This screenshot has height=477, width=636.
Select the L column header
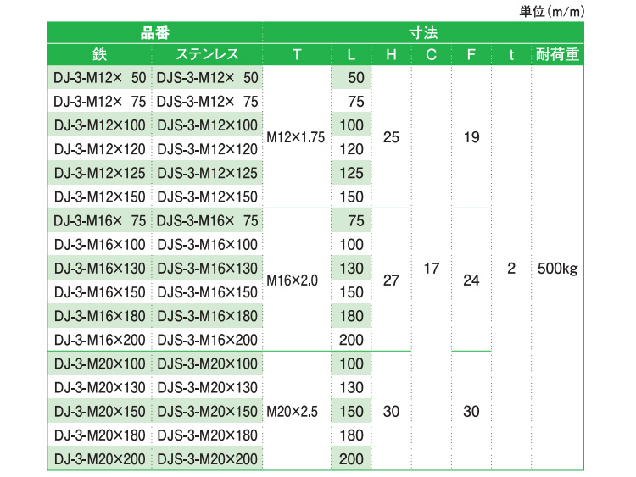click(x=351, y=54)
